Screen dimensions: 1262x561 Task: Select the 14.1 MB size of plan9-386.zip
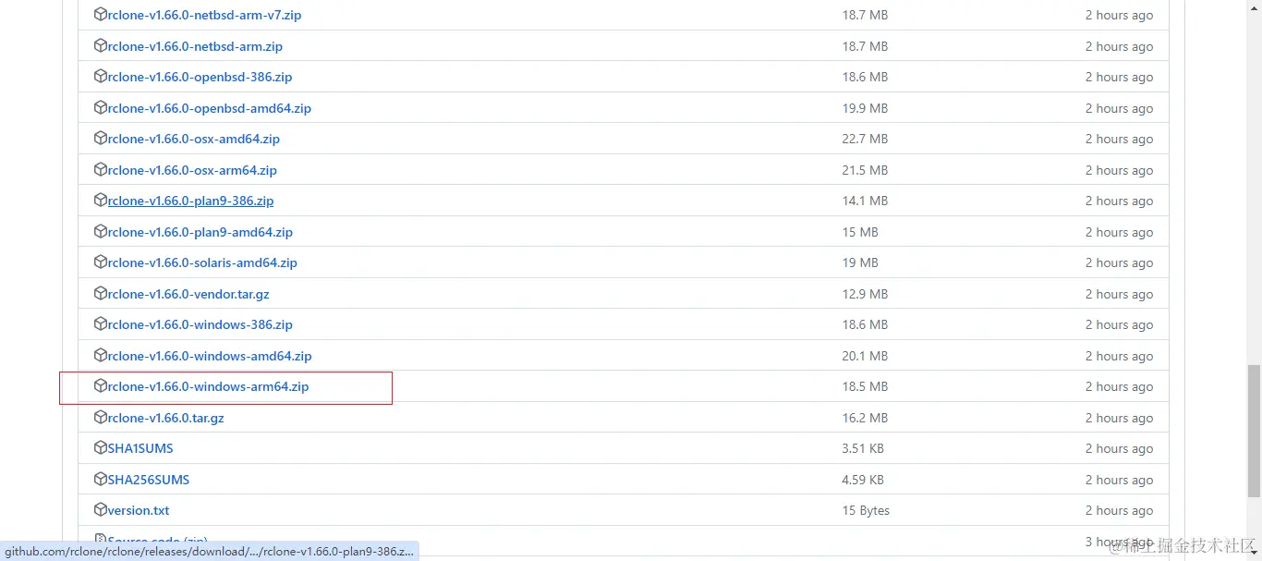click(865, 201)
